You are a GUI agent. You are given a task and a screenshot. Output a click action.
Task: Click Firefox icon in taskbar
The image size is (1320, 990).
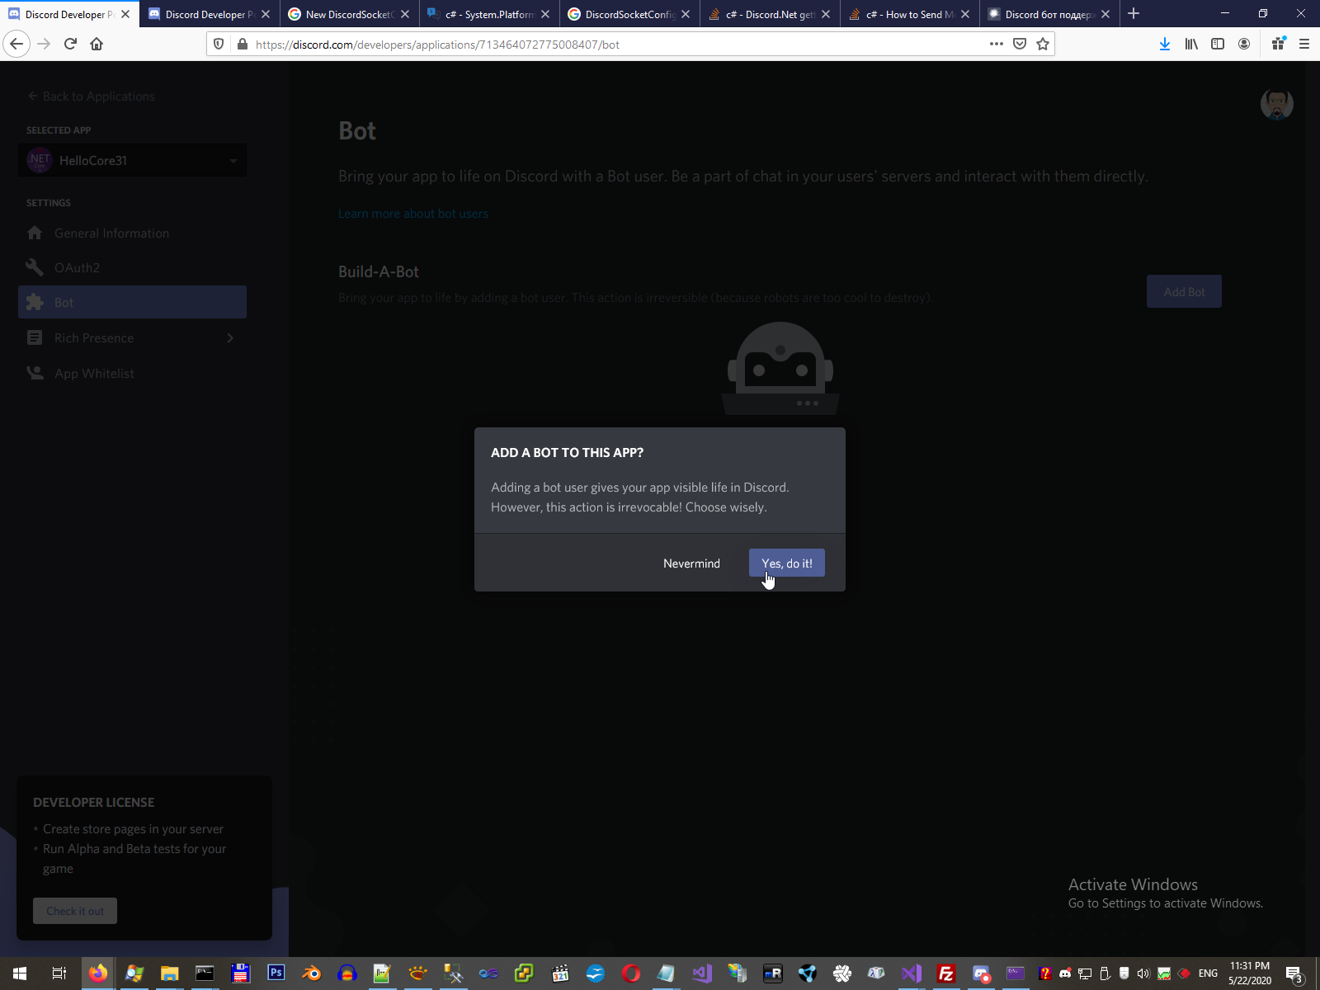(x=98, y=973)
